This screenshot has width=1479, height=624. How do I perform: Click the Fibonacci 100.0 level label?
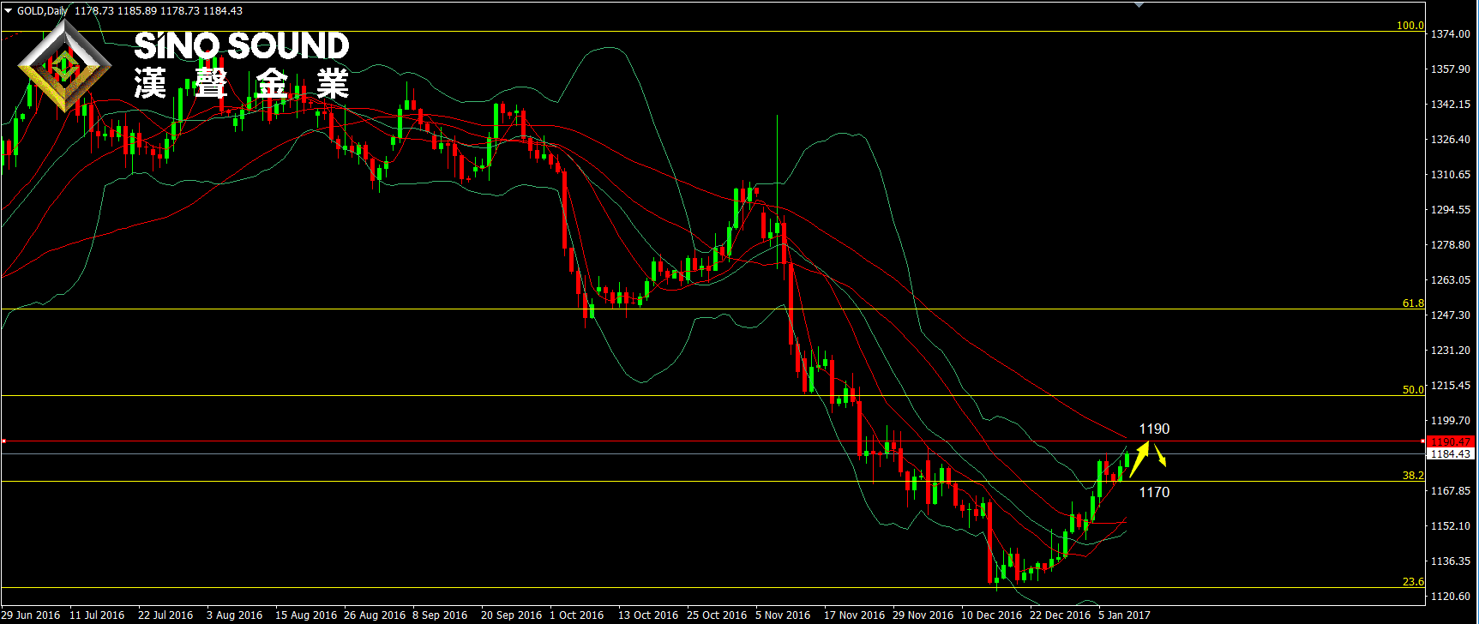(1410, 26)
